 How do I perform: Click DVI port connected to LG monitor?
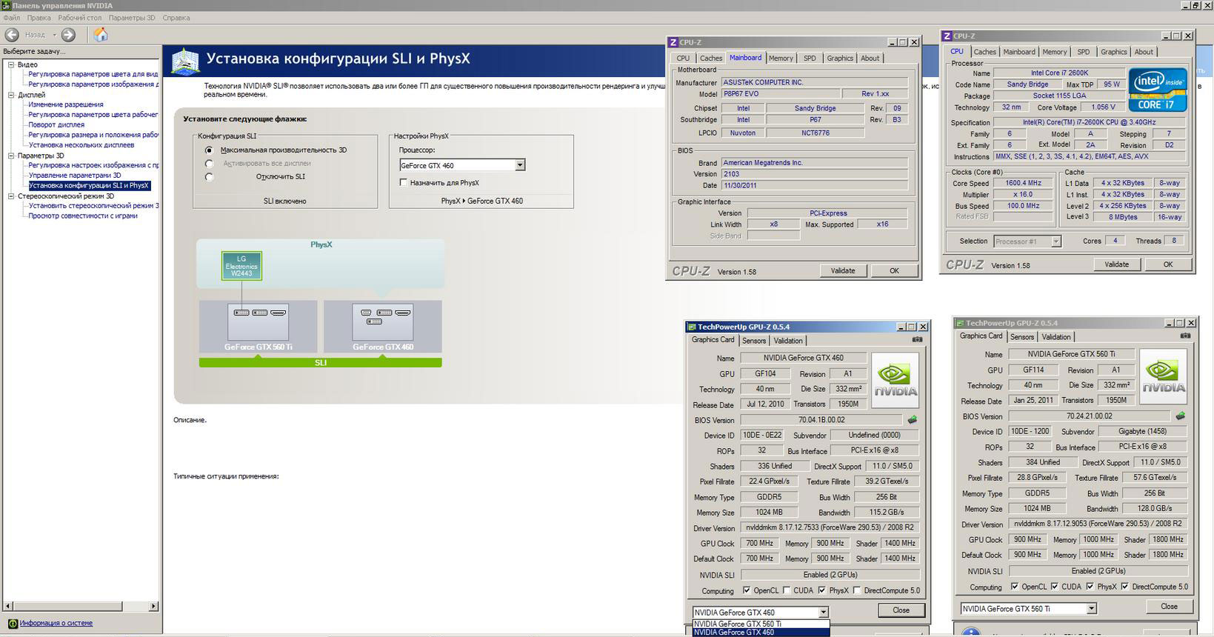[x=241, y=313]
